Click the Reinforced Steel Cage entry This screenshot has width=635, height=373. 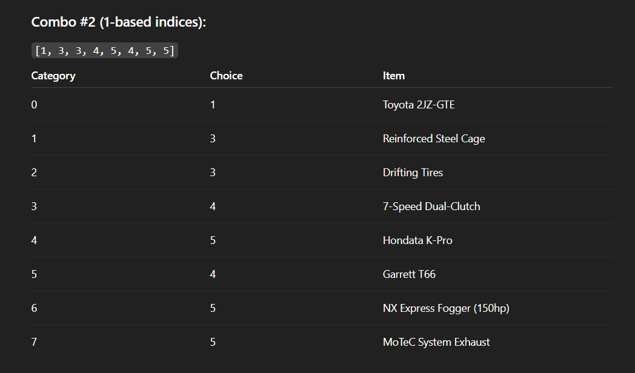pyautogui.click(x=434, y=139)
